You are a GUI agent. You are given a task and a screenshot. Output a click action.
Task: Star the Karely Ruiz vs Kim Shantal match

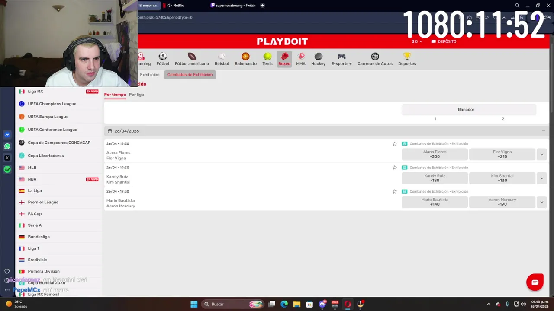click(395, 168)
